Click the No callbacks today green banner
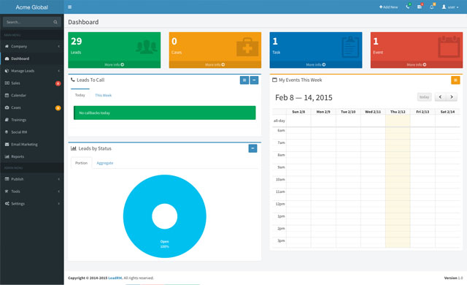 (165, 113)
